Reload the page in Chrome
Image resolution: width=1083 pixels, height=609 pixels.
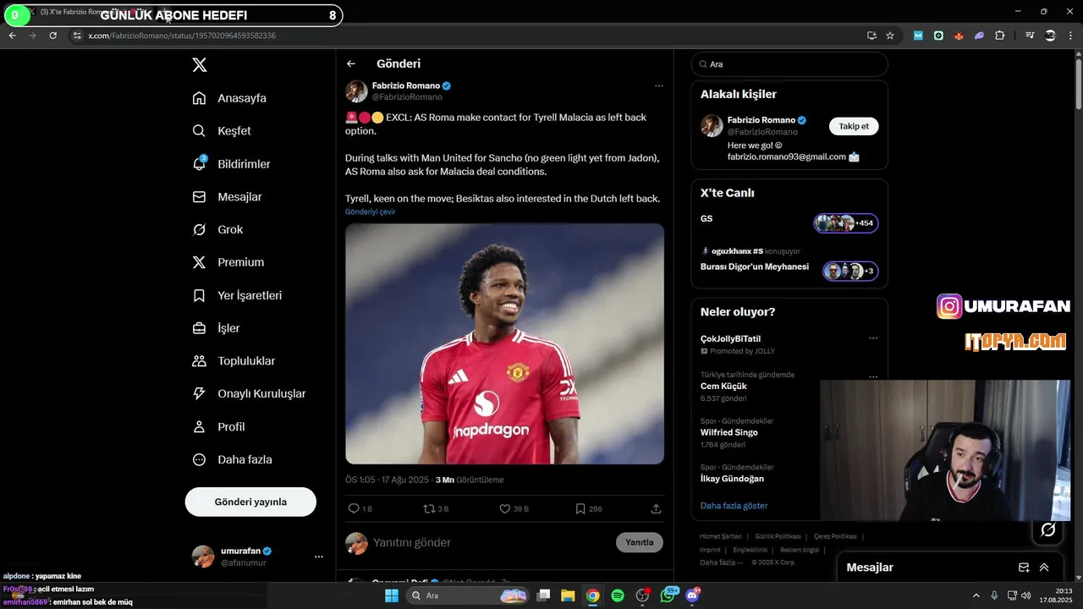pos(52,36)
